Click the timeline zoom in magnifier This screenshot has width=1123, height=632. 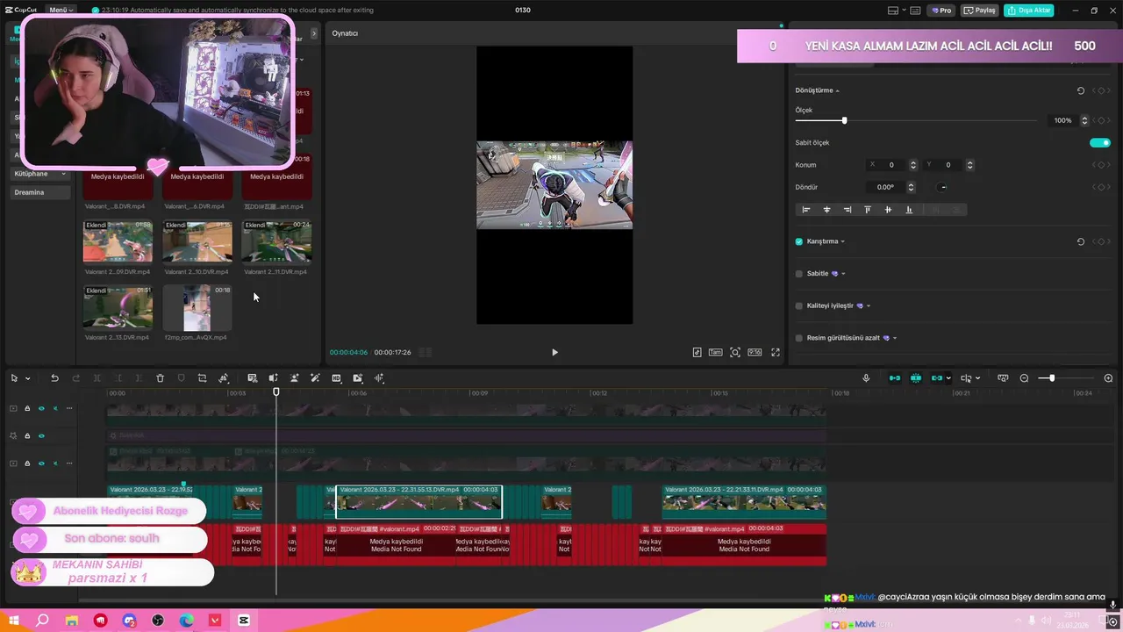tap(1108, 378)
